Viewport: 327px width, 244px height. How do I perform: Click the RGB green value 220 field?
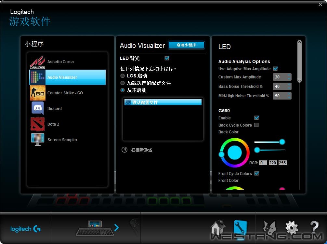point(273,163)
